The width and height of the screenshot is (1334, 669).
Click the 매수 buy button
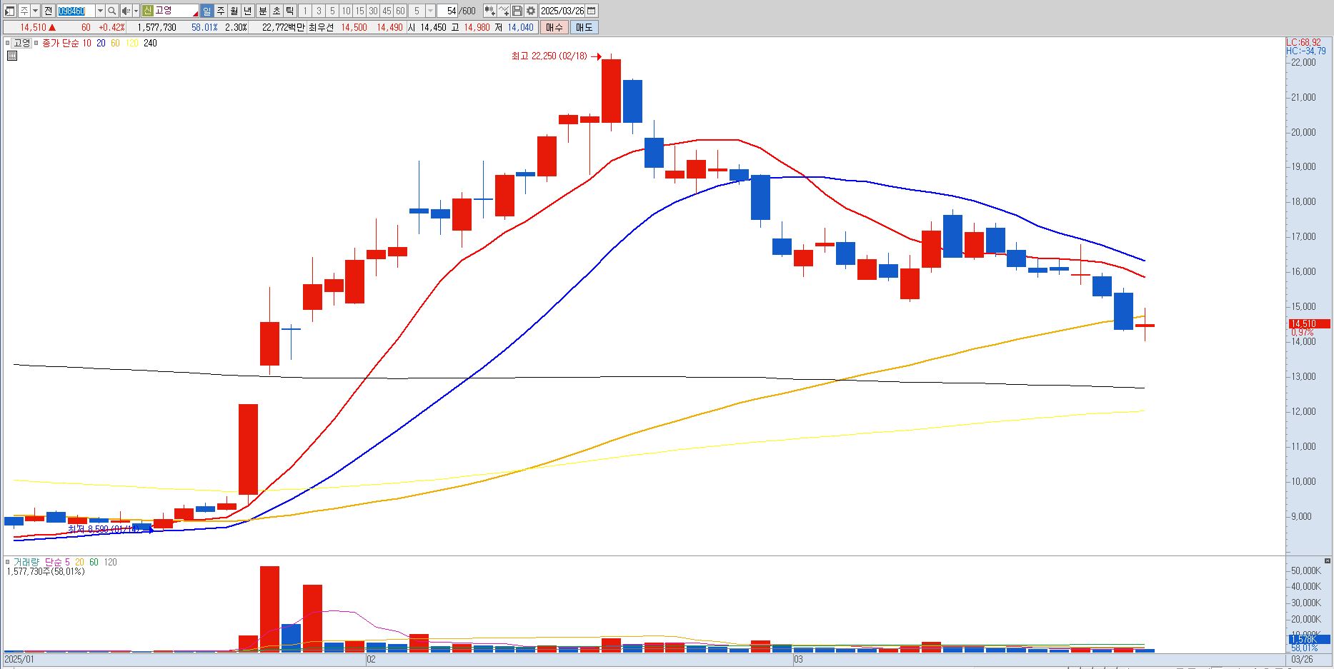tap(554, 27)
